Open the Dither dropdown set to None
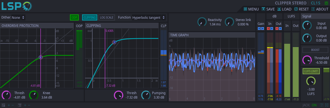 coord(18,17)
